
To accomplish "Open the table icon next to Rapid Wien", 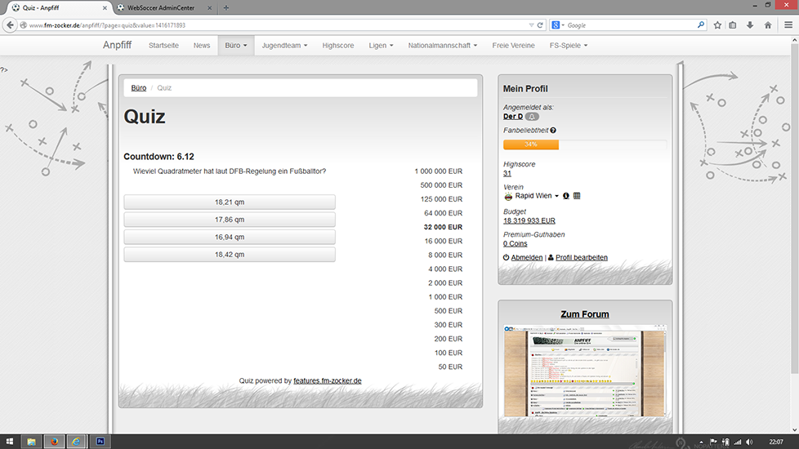I will coord(577,196).
